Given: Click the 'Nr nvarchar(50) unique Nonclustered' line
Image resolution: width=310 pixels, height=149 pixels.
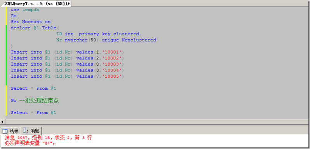Looking at the screenshot, I should click(x=106, y=40).
